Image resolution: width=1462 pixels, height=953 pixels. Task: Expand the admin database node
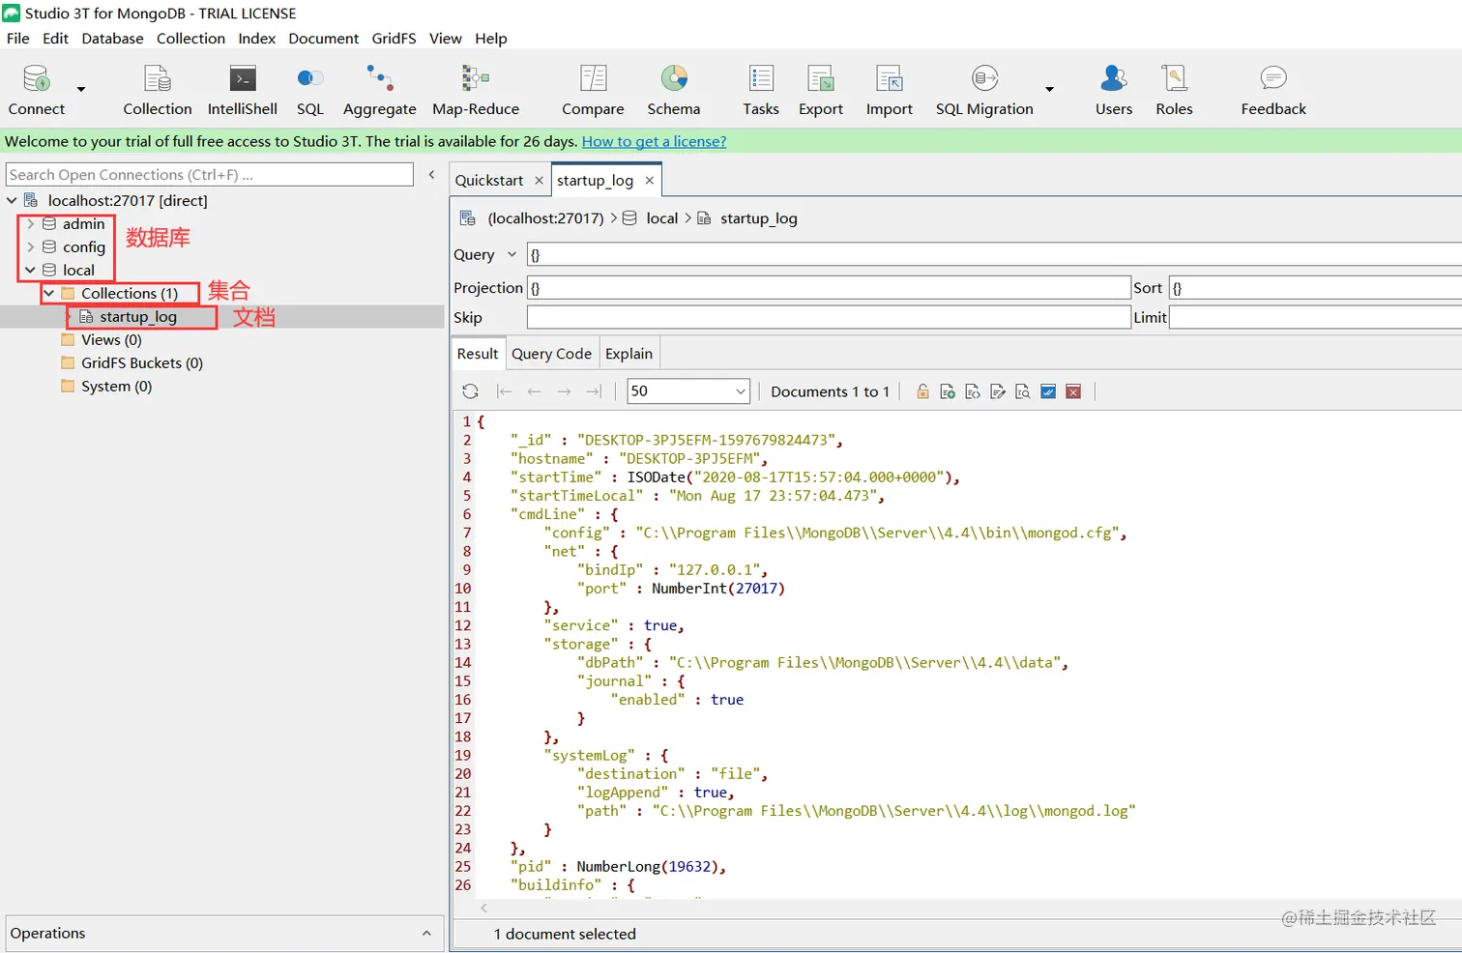(31, 224)
